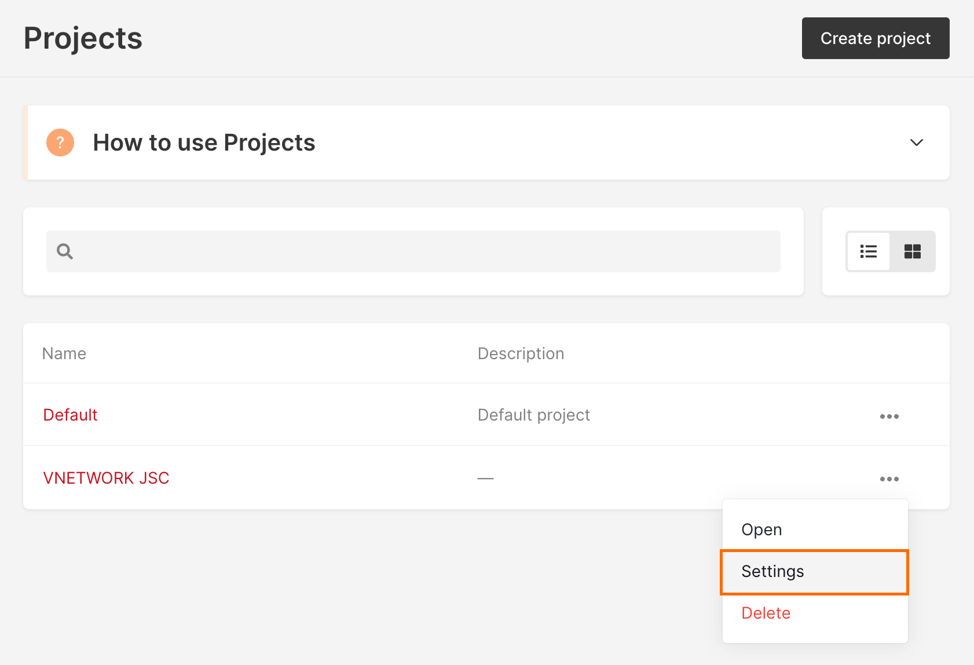Click the Projects page title
This screenshot has height=665, width=974.
(x=83, y=38)
